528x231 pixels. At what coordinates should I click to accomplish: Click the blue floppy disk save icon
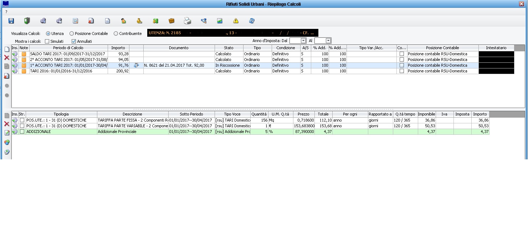coord(11,21)
